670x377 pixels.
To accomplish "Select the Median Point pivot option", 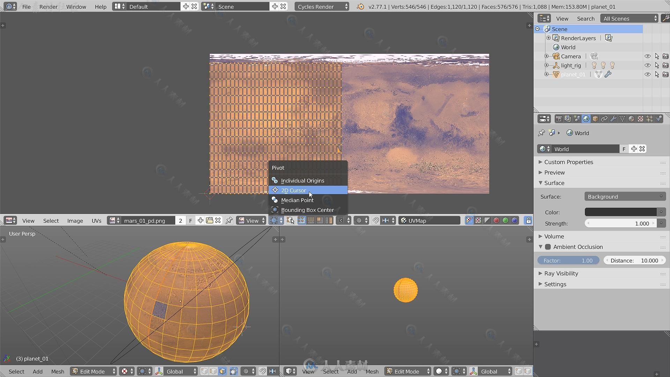I will pos(297,200).
